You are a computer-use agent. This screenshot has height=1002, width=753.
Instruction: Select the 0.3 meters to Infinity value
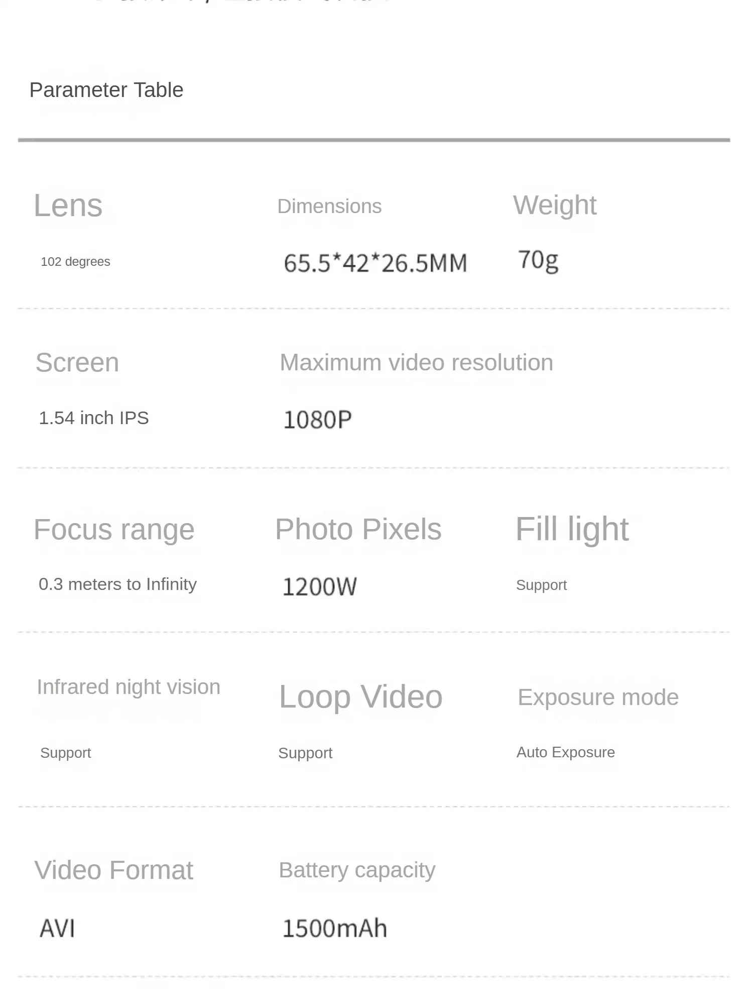click(117, 584)
